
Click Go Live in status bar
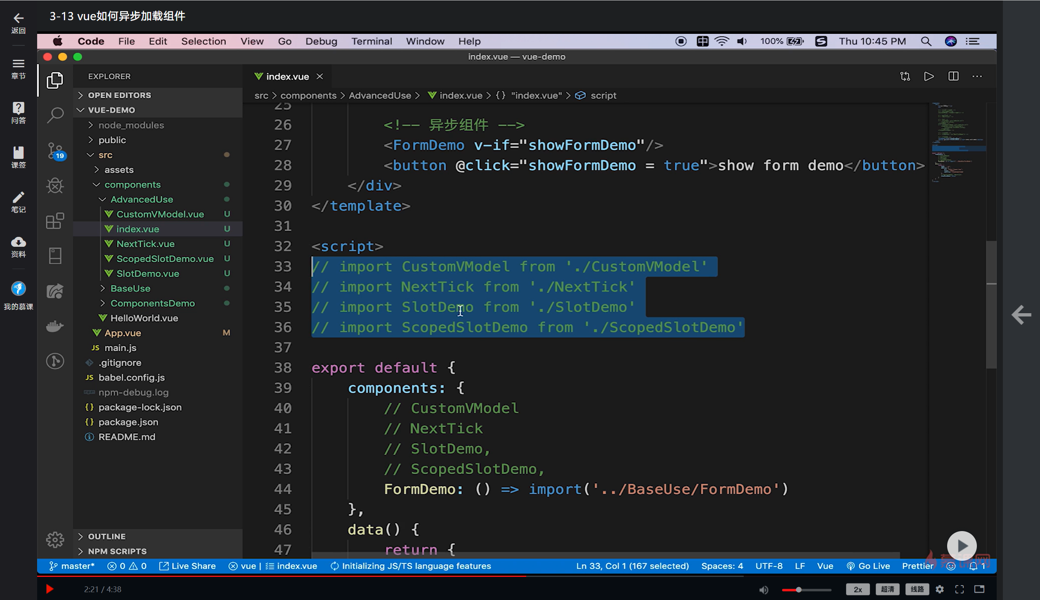point(868,566)
